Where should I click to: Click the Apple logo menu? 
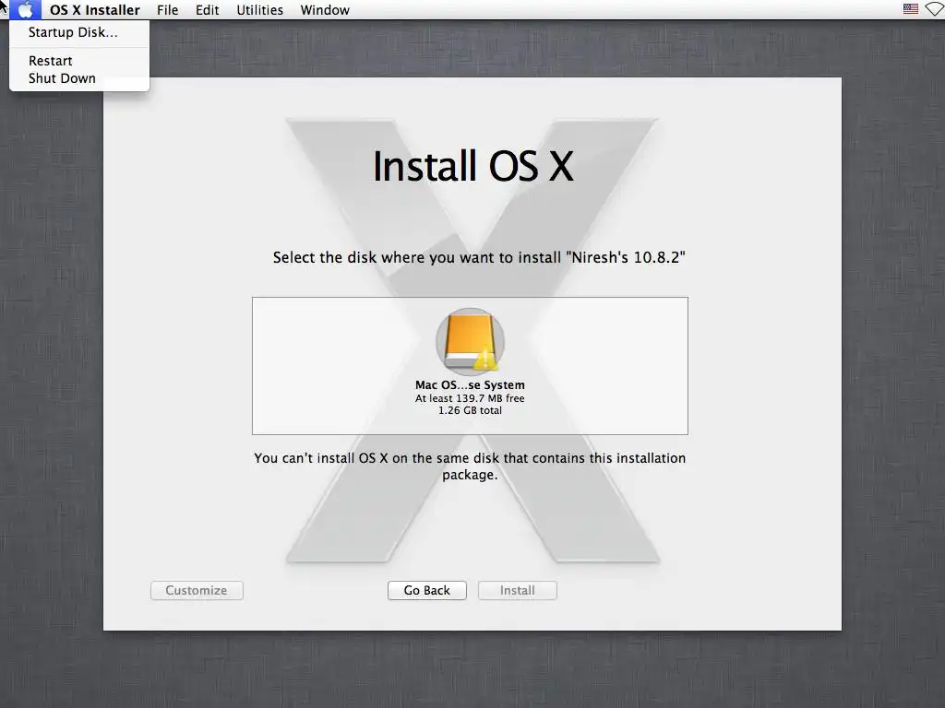(25, 9)
